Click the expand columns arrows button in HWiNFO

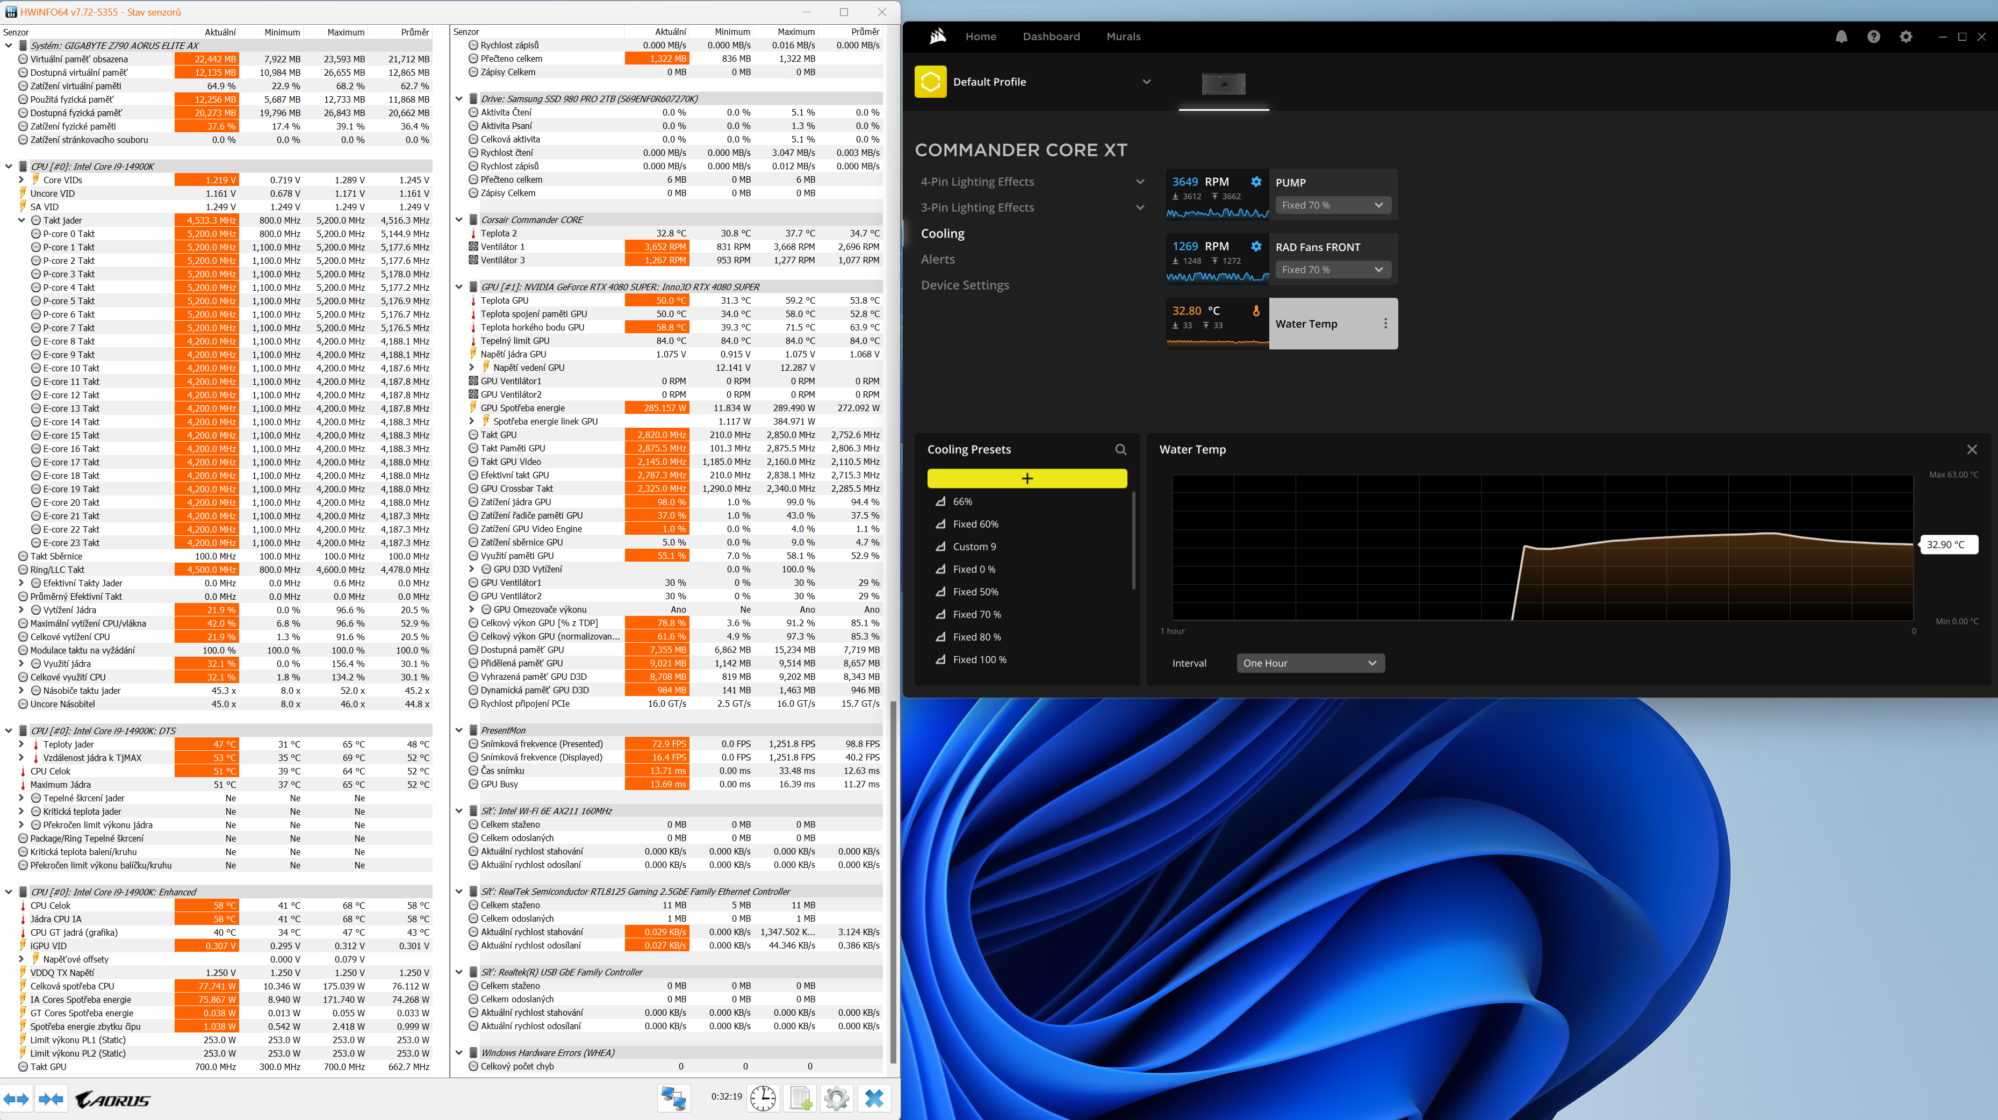tap(16, 1099)
